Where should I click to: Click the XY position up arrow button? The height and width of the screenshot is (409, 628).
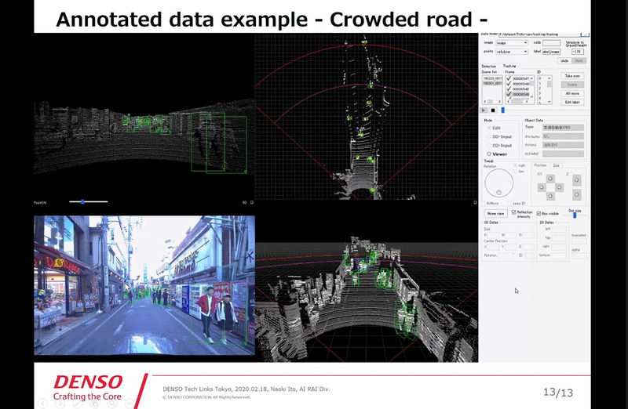[550, 179]
